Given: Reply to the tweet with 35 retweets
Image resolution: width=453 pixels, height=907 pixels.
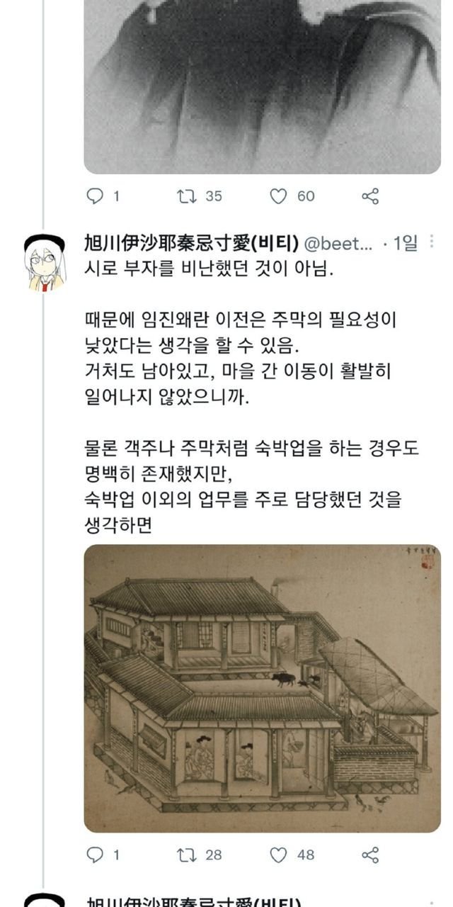Looking at the screenshot, I should click(x=95, y=196).
